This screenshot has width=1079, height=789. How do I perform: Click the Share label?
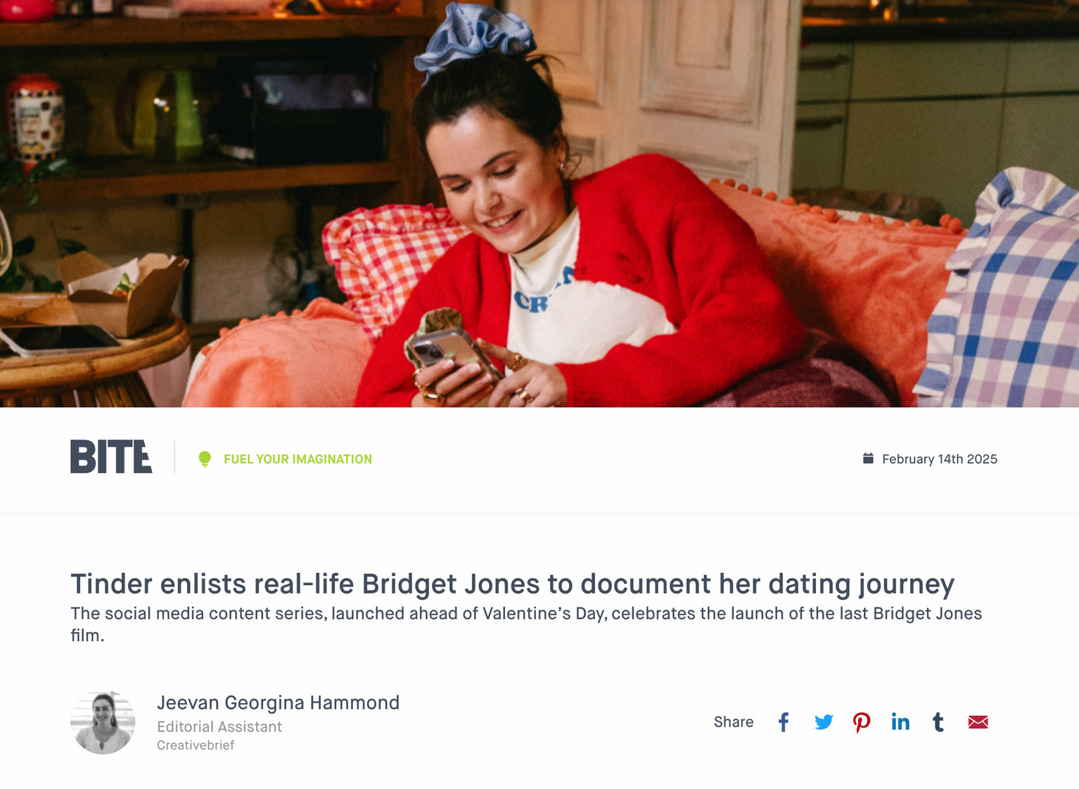[734, 722]
